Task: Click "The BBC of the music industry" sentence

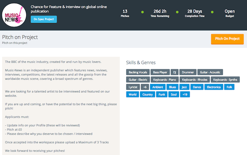Action: (53, 62)
